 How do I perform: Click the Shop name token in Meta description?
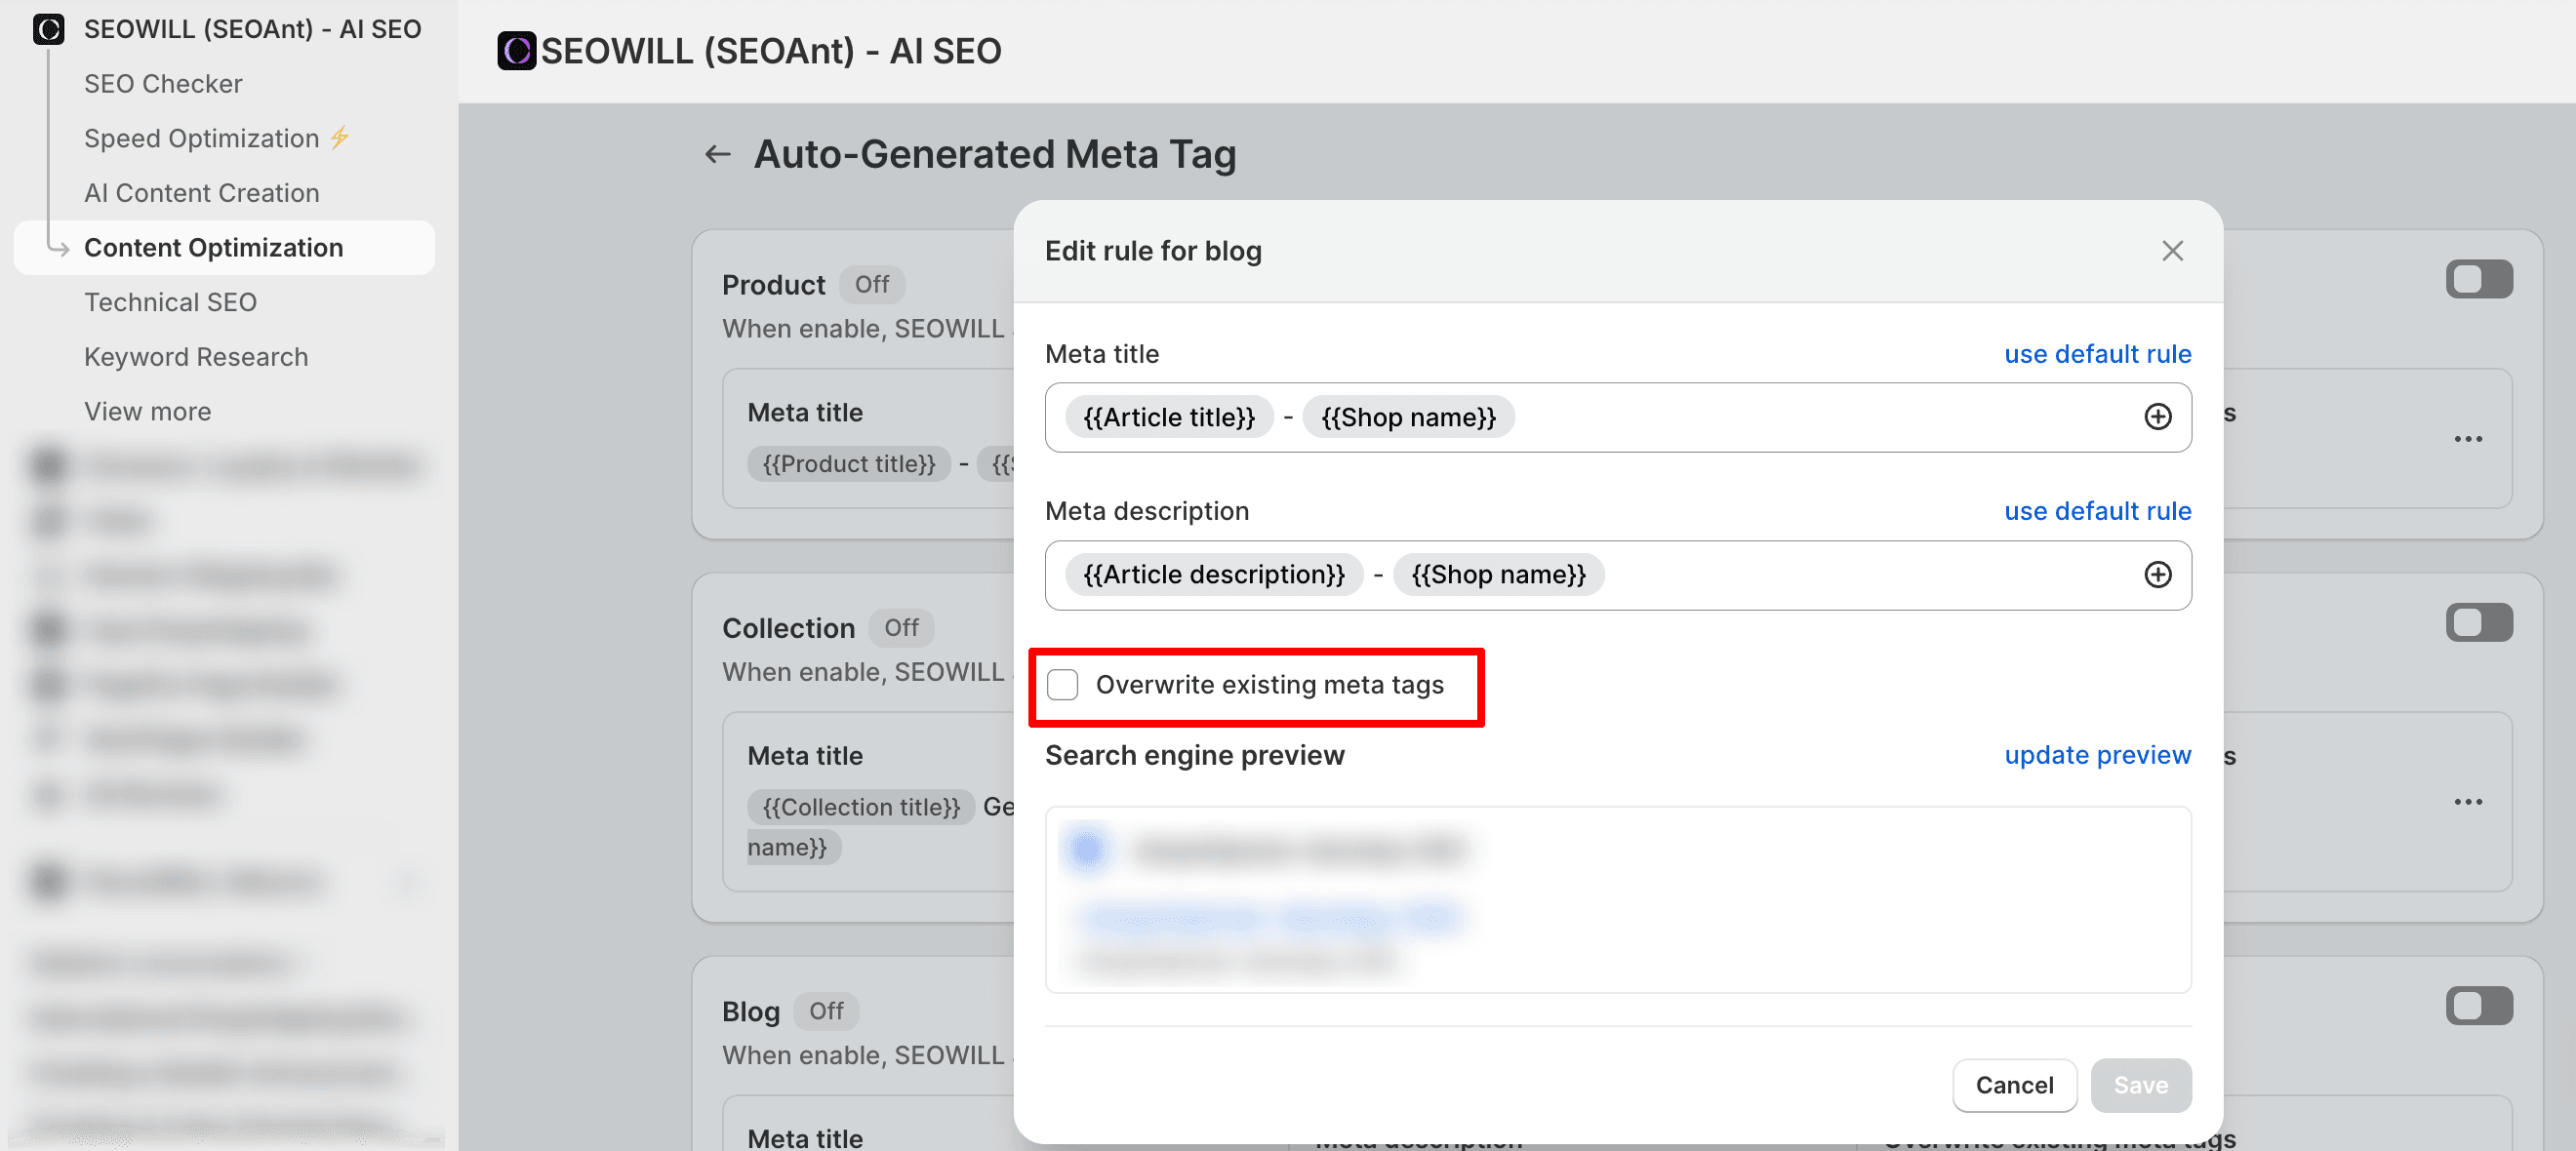[x=1497, y=574]
